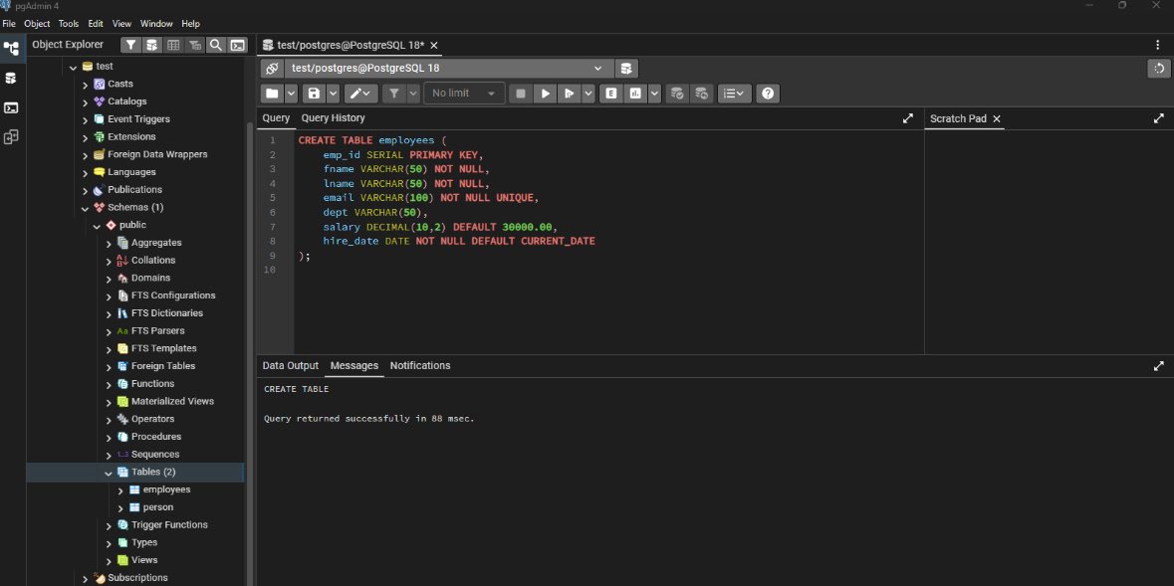1174x586 pixels.
Task: Click the Execute query at cursor button
Action: [570, 94]
